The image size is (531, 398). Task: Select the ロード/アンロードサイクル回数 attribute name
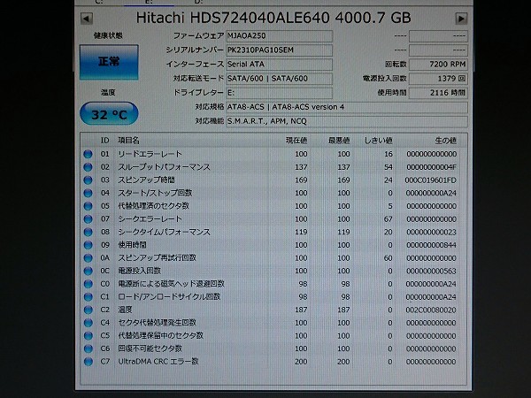pos(169,297)
